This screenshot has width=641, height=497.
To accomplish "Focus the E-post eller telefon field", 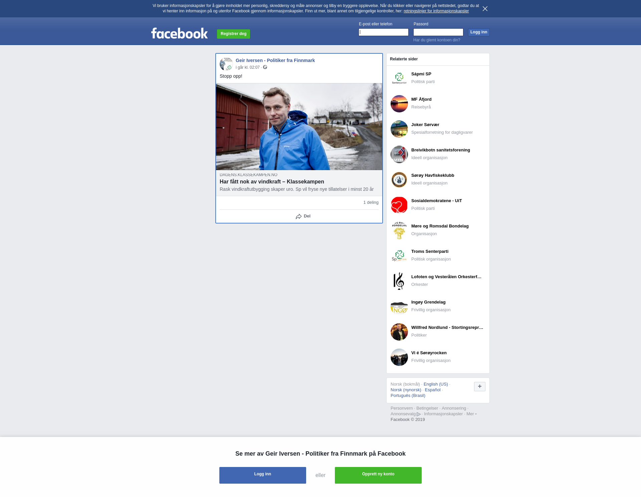I will click(x=384, y=32).
